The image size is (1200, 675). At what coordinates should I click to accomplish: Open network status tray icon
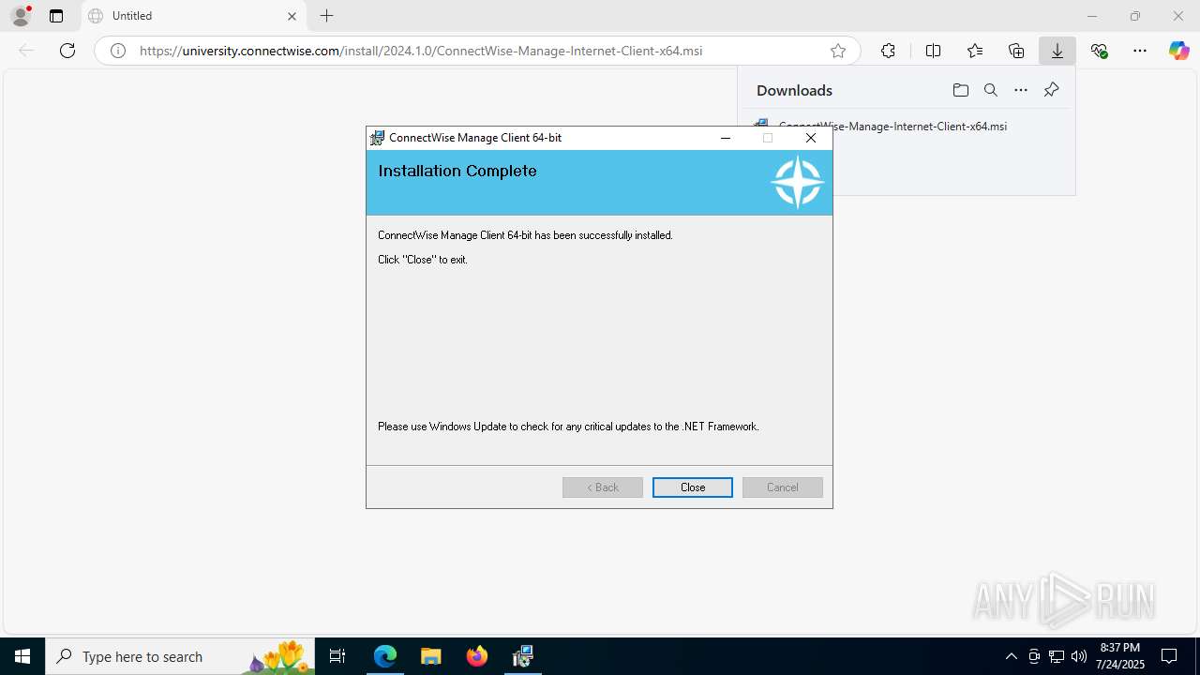tap(1057, 656)
